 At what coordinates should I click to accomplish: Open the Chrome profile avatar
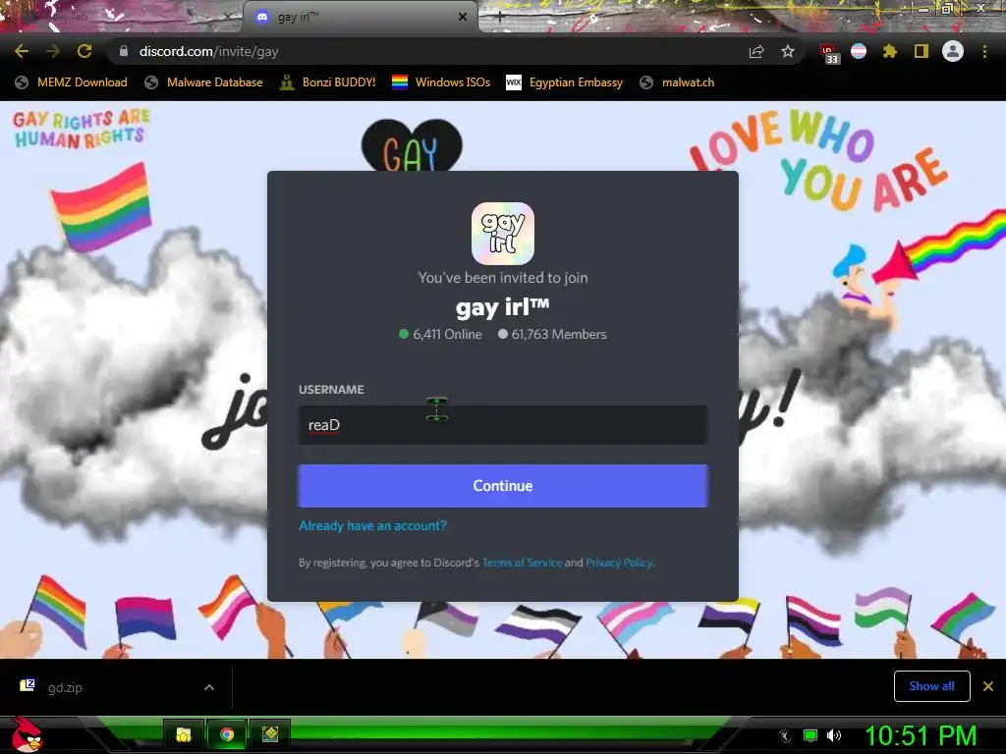953,51
